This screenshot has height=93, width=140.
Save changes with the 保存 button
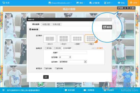(46, 77)
